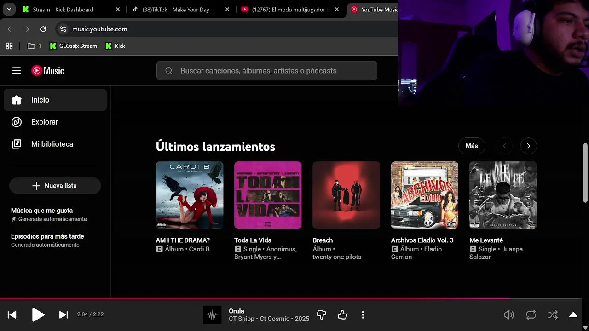This screenshot has height=331, width=589.
Task: Open artist Cardi B link
Action: click(199, 249)
